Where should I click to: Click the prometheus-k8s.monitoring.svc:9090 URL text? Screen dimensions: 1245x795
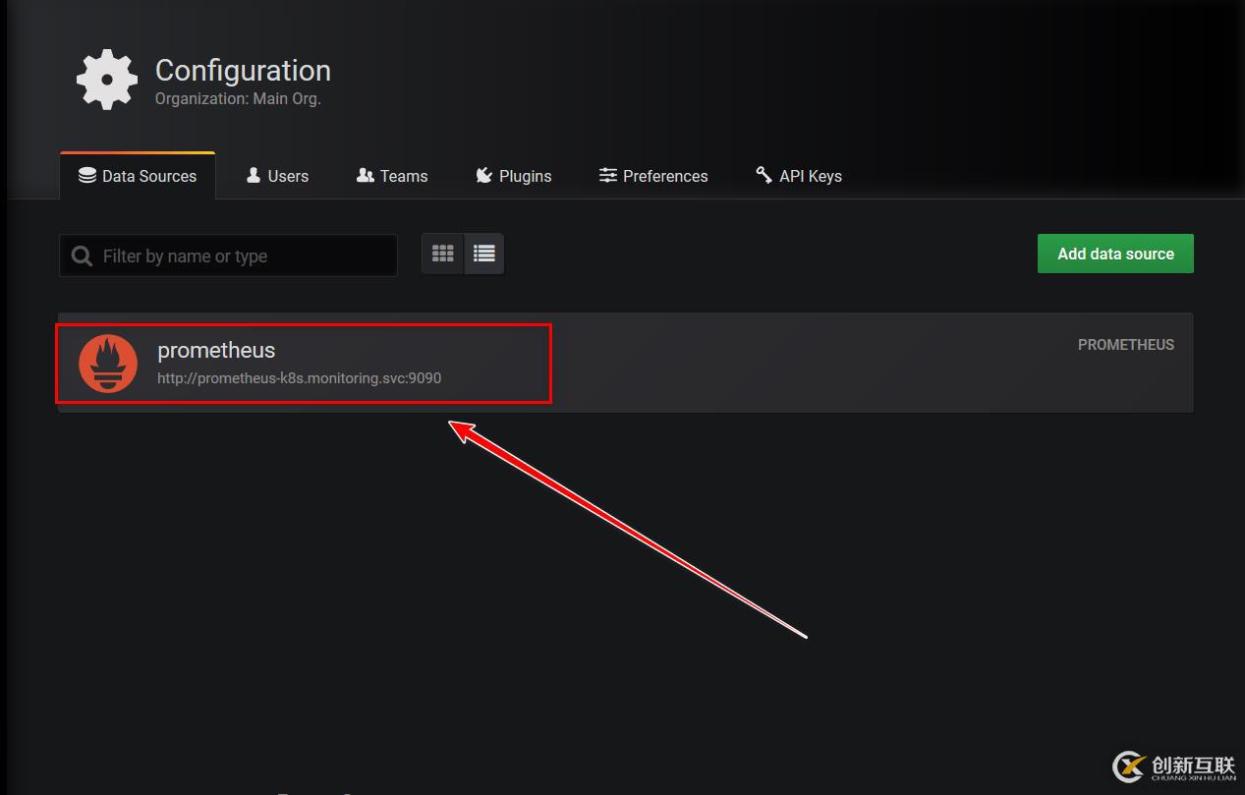(x=299, y=378)
